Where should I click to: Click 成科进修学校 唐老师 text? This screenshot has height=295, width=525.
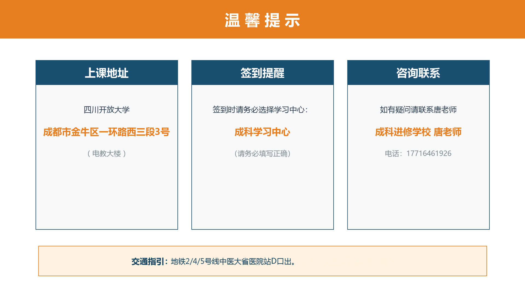tap(418, 132)
